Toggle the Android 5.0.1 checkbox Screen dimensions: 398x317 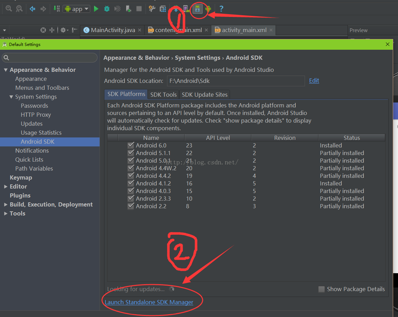point(131,161)
